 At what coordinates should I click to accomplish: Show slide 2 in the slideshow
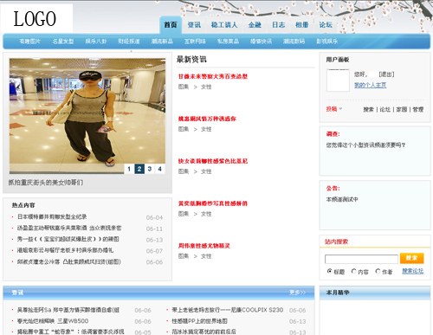tap(139, 169)
